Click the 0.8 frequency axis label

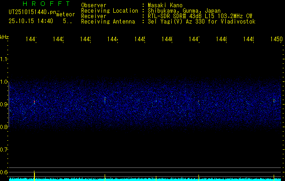pos(4,127)
